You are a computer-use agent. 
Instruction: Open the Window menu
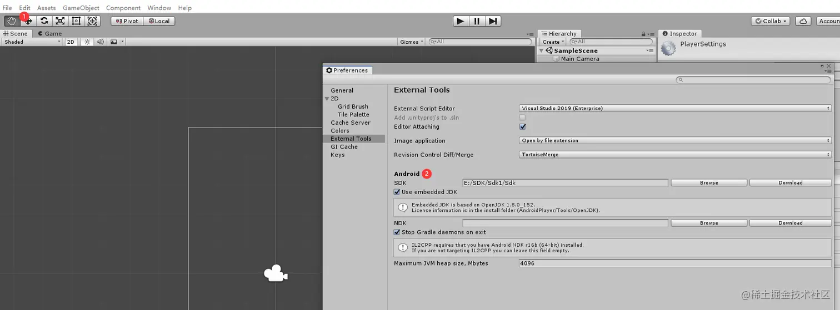tap(159, 8)
